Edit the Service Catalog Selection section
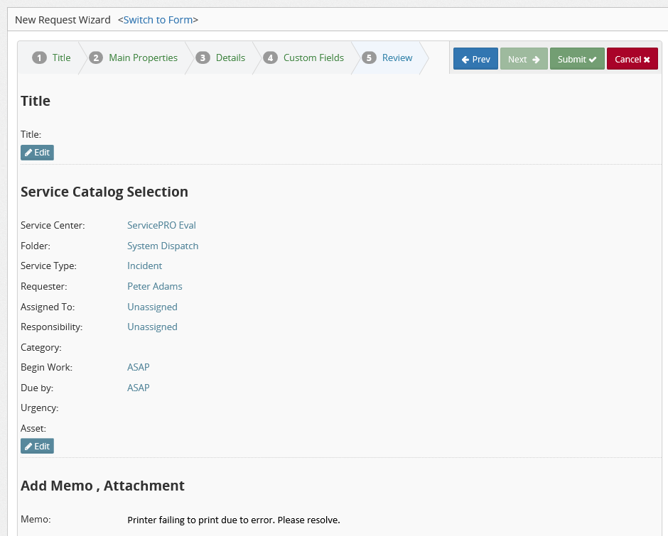The image size is (668, 536). click(37, 446)
